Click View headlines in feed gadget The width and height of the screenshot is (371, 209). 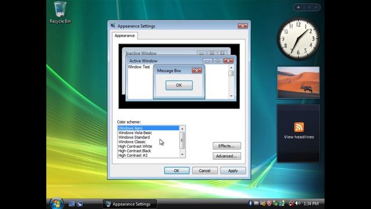pyautogui.click(x=299, y=137)
